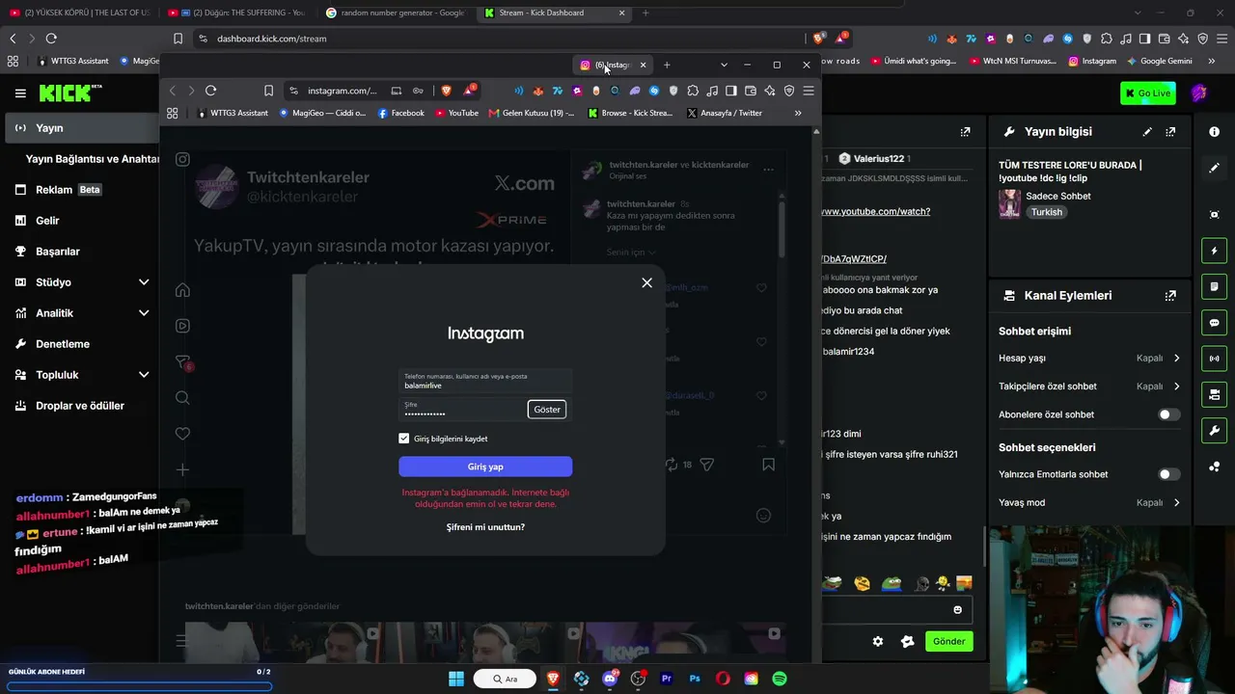Open the Facebook bookmark in Instagram window
The width and height of the screenshot is (1235, 694).
pos(400,113)
